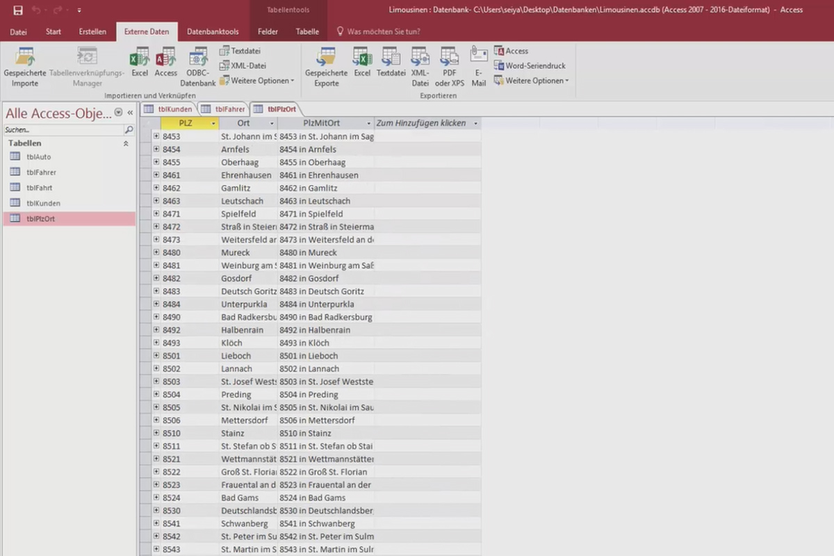Start Word-Seriendruck export
The width and height of the screenshot is (834, 556).
point(530,65)
